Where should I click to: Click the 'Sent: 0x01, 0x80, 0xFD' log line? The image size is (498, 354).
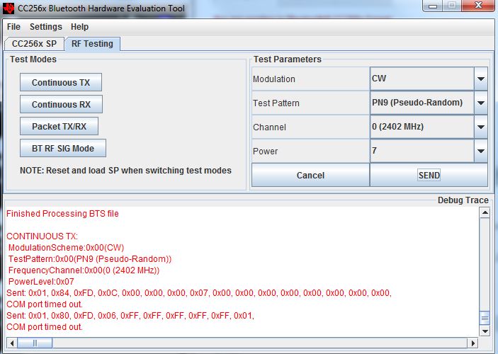coord(130,316)
